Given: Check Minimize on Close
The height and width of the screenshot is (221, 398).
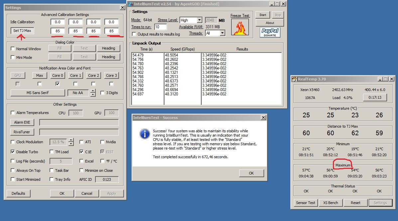Looking at the screenshot, I should [81, 170].
